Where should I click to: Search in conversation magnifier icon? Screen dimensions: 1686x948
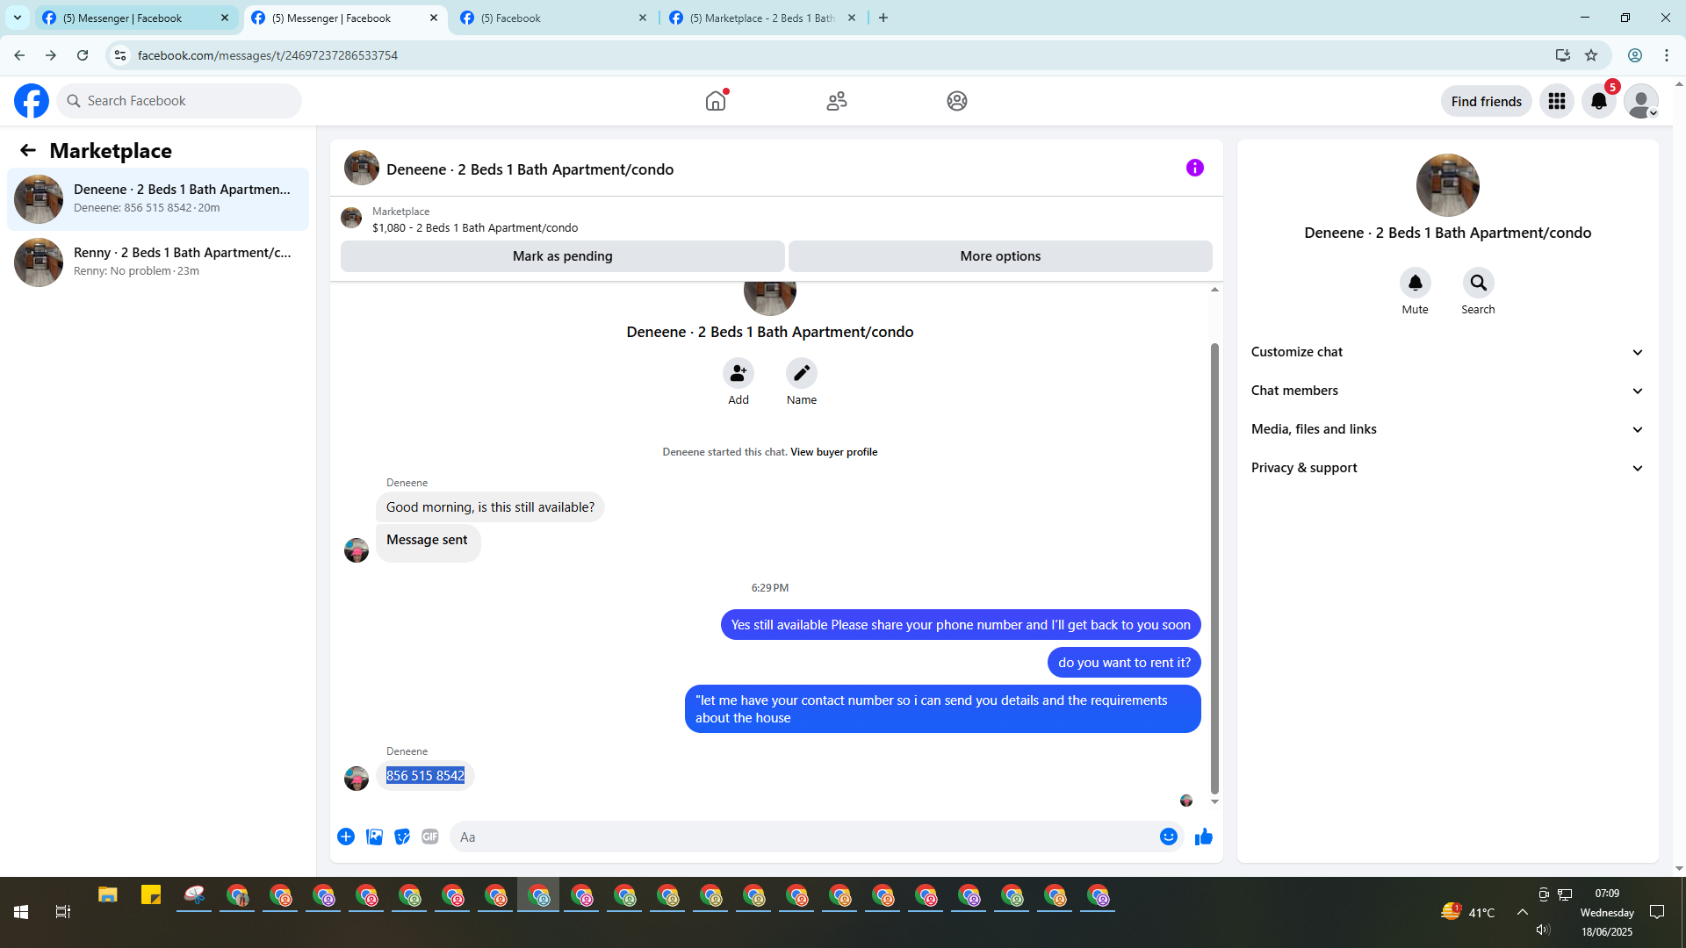click(x=1479, y=283)
